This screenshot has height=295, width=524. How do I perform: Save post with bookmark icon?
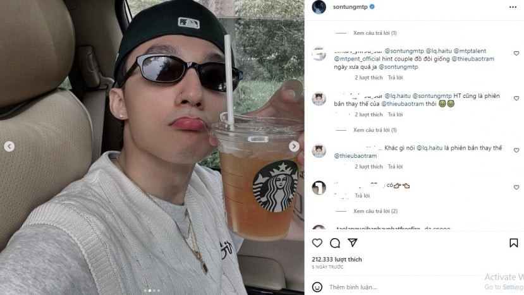click(x=513, y=243)
